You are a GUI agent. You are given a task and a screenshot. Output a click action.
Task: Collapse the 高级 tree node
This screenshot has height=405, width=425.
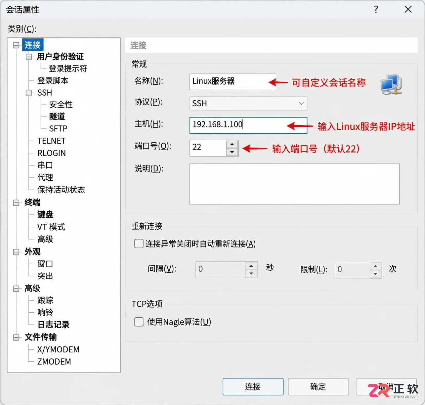pyautogui.click(x=16, y=289)
